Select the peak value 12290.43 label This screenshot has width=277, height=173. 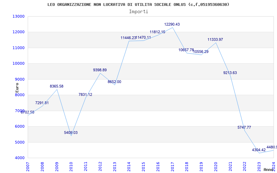pos(172,25)
